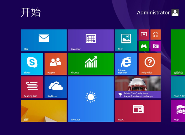
Task: Launch Internet Explorer tile
Action: (126, 64)
